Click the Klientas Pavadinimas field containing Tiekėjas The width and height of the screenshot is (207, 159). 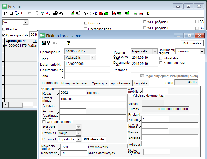[x=93, y=99]
